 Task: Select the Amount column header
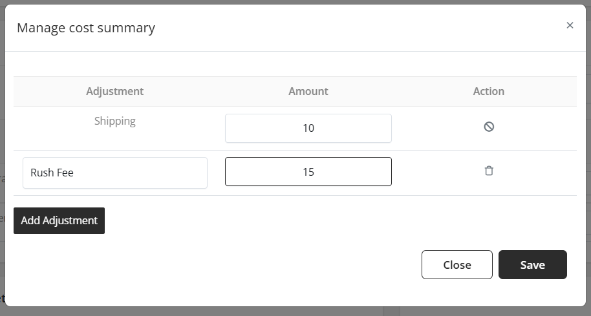pos(308,91)
